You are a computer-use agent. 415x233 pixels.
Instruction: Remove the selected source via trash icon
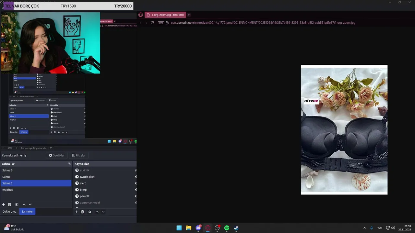pyautogui.click(x=82, y=212)
